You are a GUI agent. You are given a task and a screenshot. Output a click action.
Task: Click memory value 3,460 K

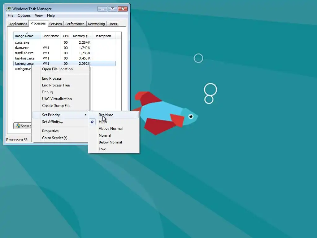click(85, 58)
